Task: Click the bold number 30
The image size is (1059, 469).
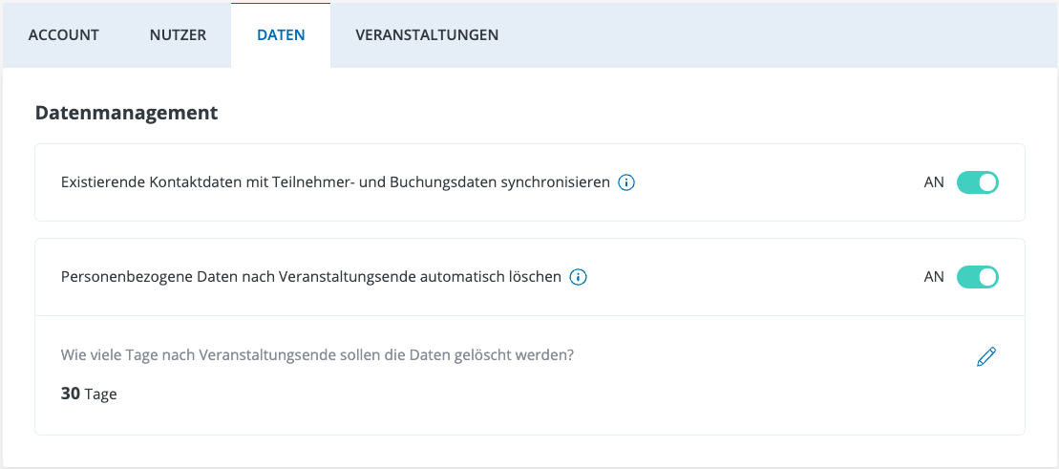Action: pyautogui.click(x=71, y=394)
